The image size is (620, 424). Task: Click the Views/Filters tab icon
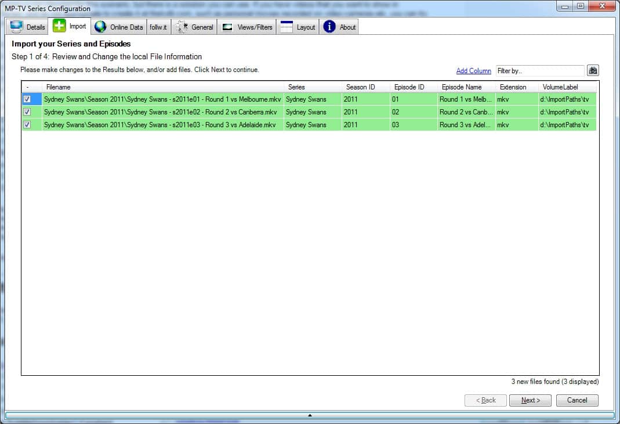click(227, 27)
